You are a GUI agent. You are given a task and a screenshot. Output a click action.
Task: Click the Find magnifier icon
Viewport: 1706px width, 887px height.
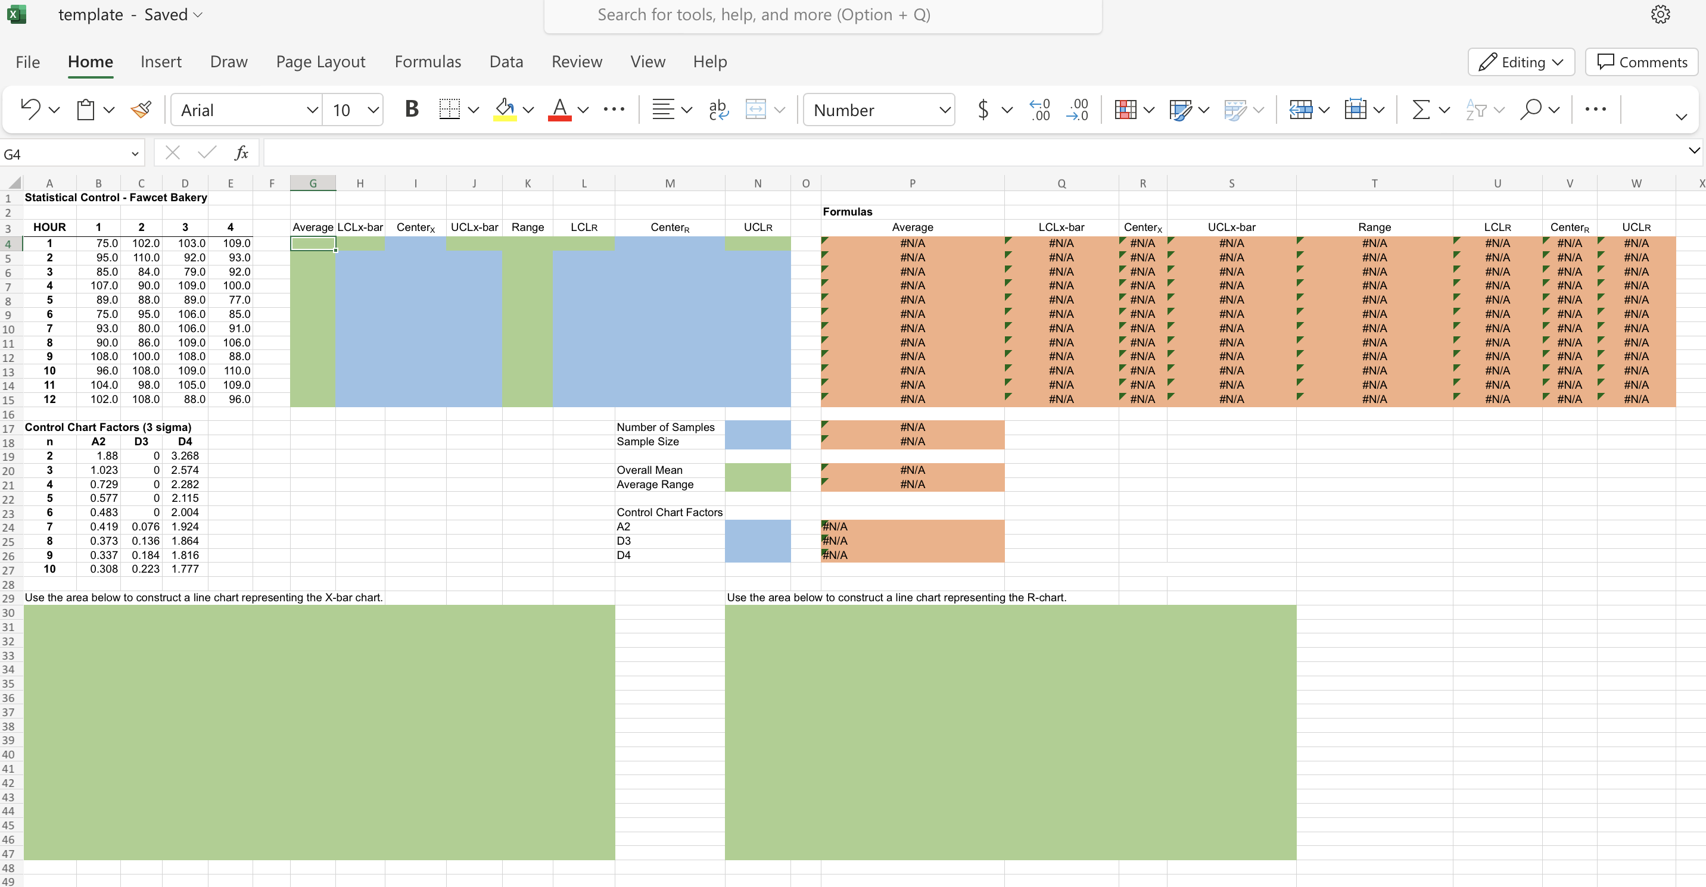1530,109
